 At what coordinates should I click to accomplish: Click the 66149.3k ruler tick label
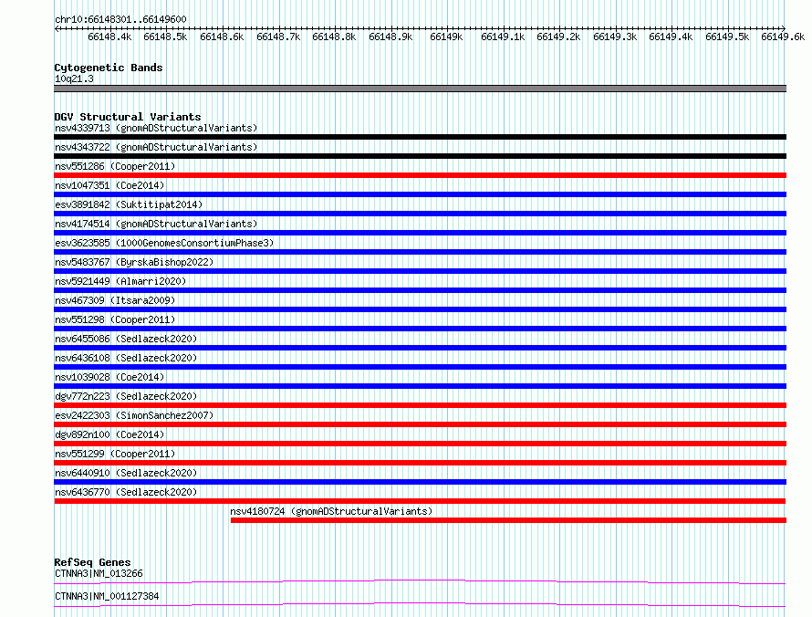[615, 37]
